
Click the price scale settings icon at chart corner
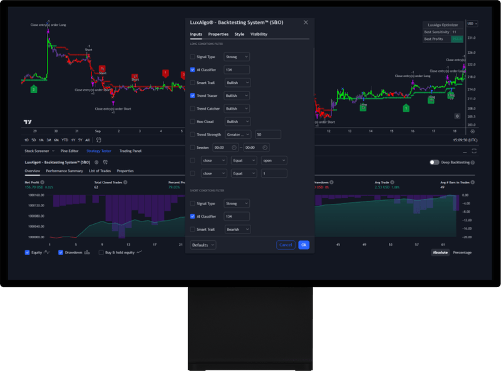(x=473, y=131)
